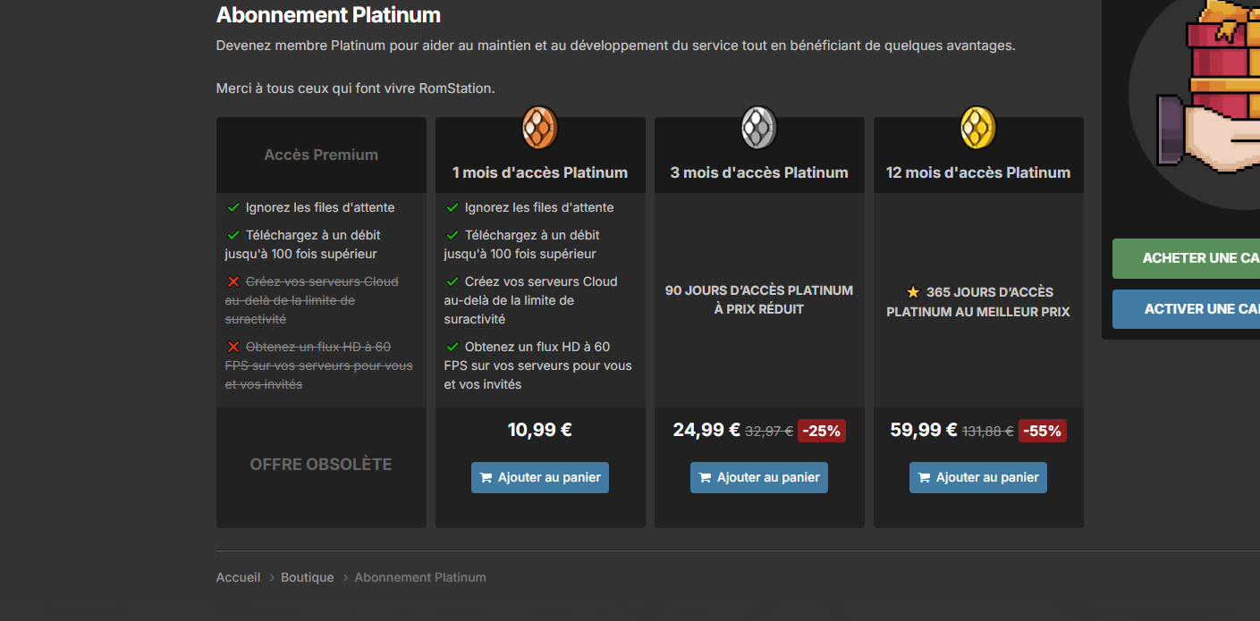Add 3 mois Platinum to cart
Viewport: 1260px width, 621px height.
pos(759,477)
